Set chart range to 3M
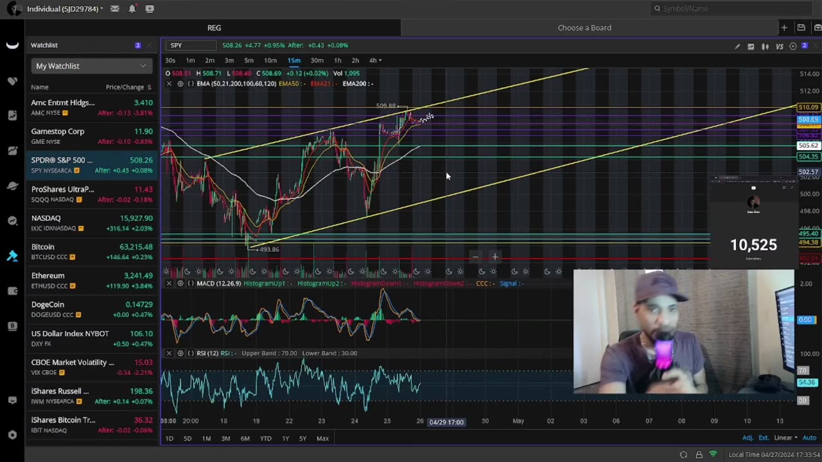Screen dimensions: 822x462 225,438
